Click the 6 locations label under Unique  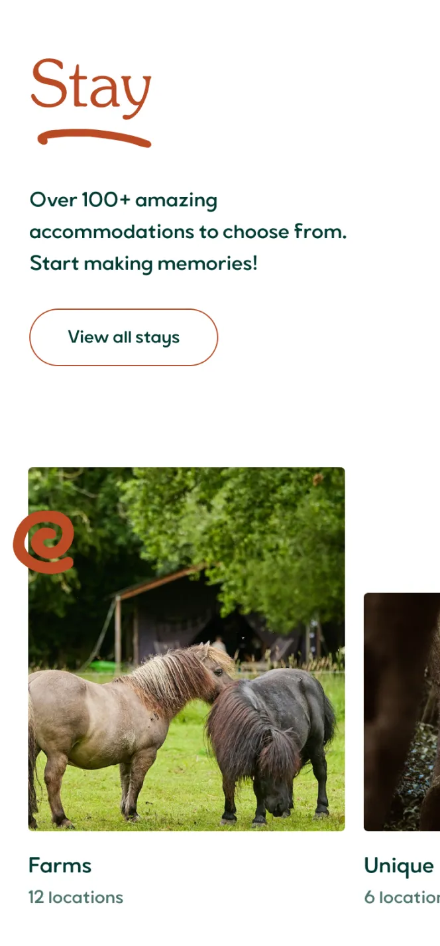click(402, 898)
